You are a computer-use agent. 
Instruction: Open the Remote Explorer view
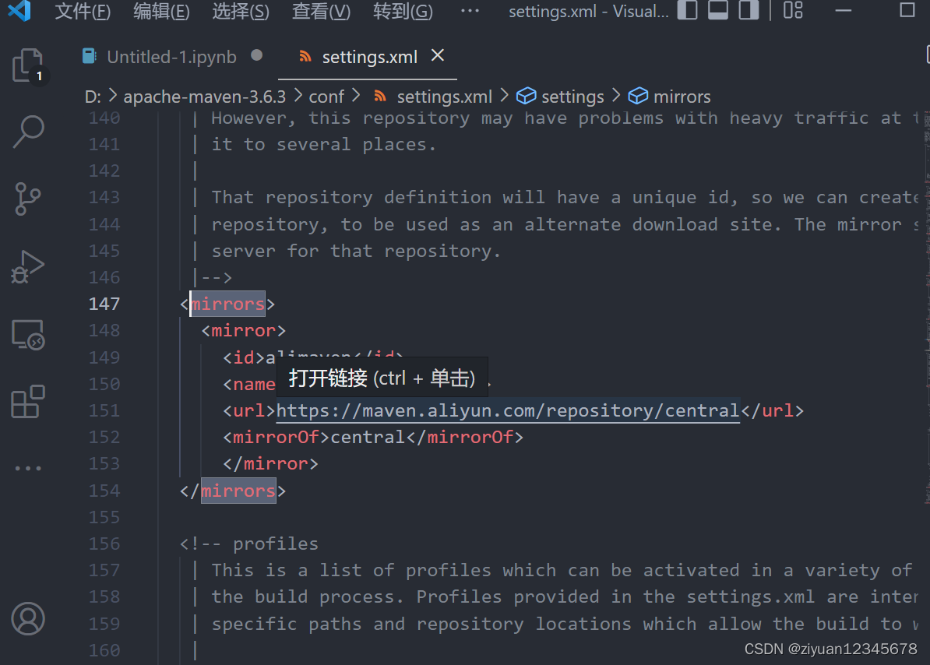click(x=28, y=335)
